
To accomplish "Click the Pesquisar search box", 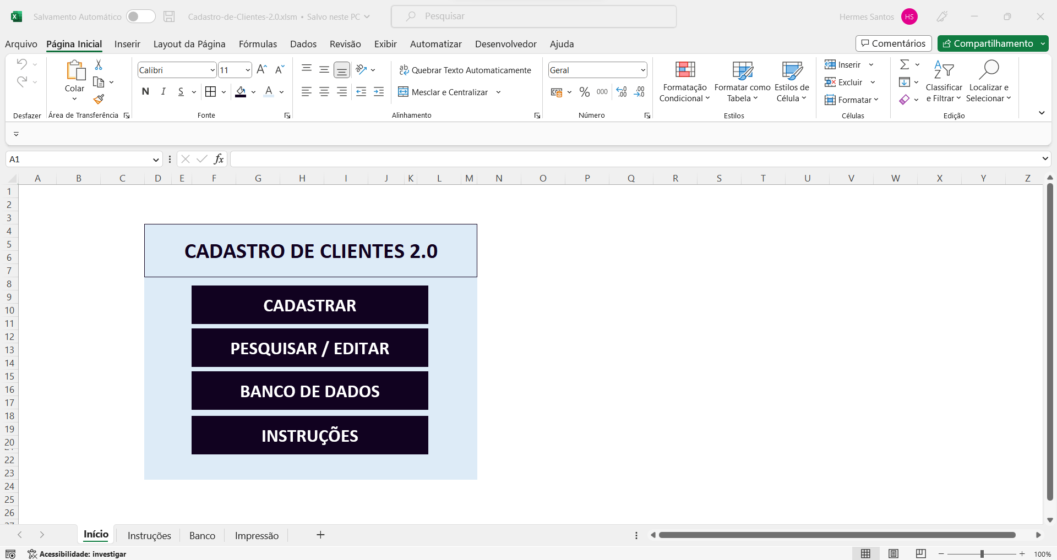I will 533,17.
